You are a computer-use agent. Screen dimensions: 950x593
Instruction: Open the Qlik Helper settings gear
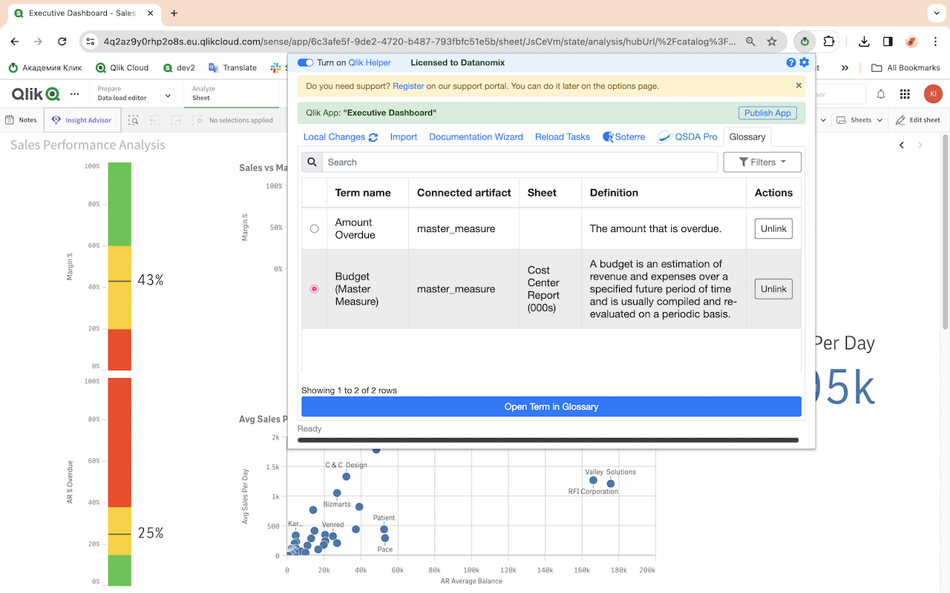coord(804,62)
